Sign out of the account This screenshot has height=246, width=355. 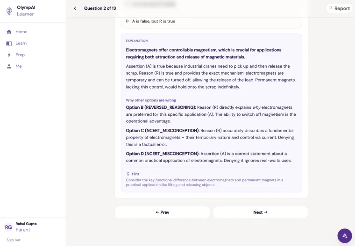point(14,240)
